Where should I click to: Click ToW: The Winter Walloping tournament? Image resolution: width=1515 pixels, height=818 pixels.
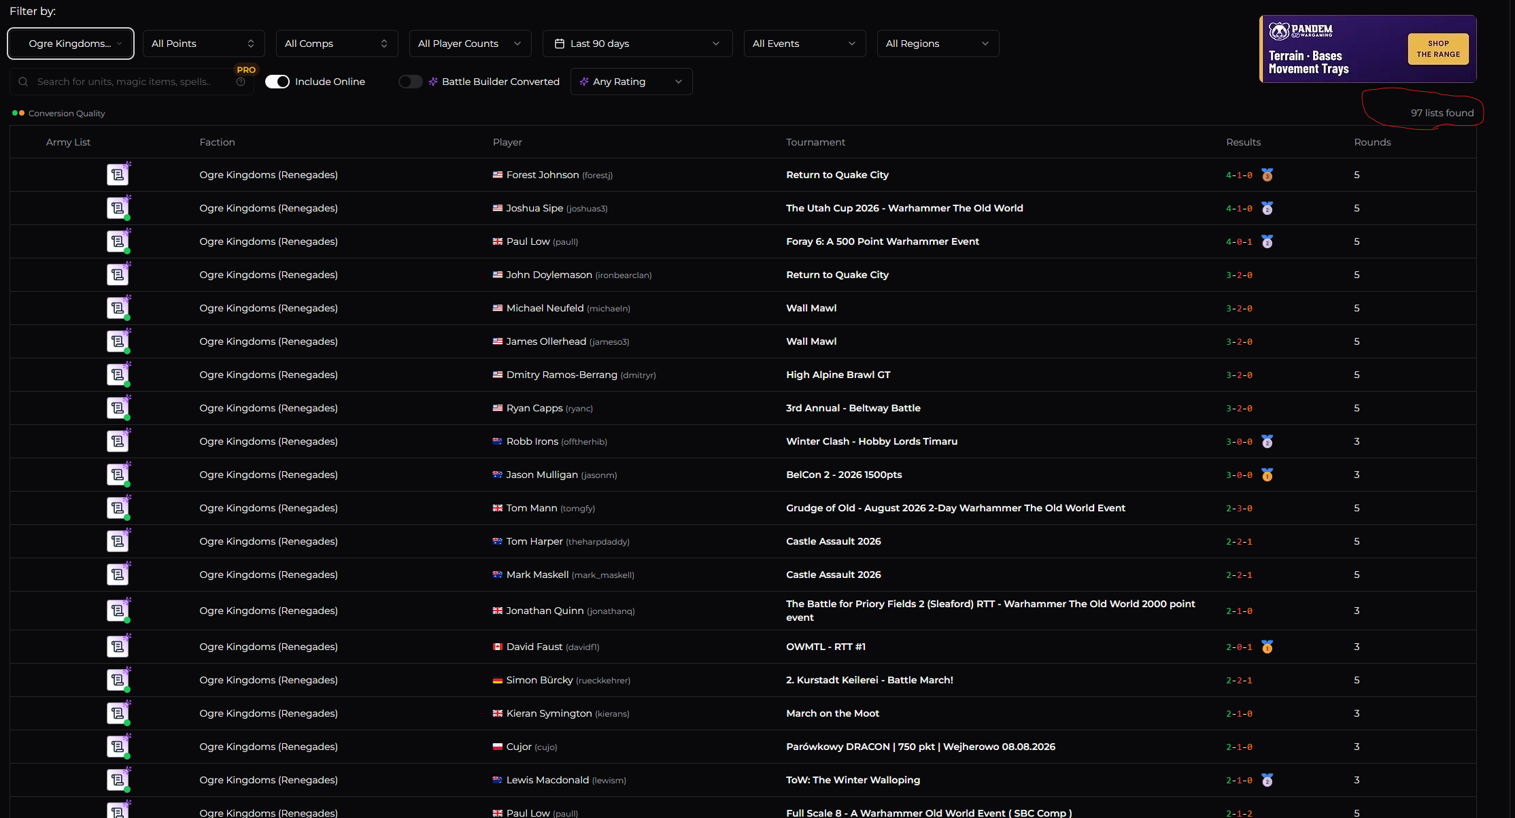tap(853, 780)
